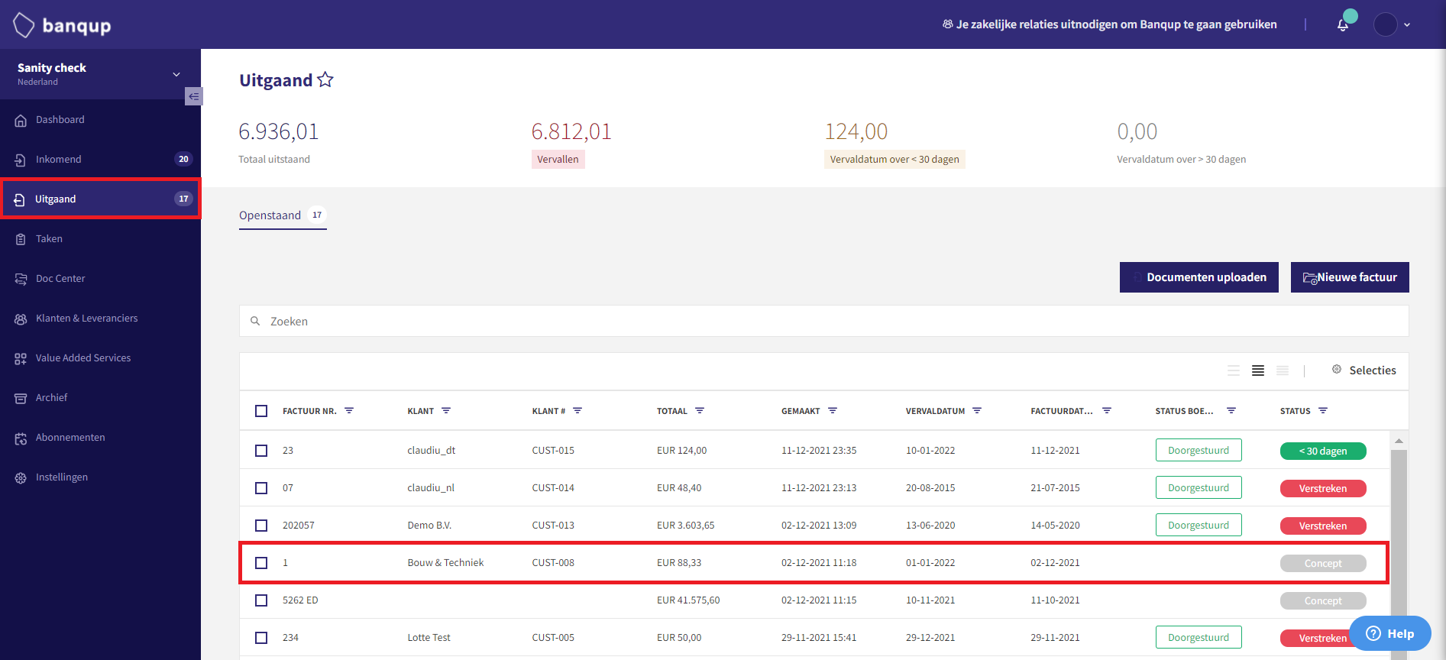The height and width of the screenshot is (660, 1446).
Task: Open the Selecties column chooser
Action: pos(1364,370)
